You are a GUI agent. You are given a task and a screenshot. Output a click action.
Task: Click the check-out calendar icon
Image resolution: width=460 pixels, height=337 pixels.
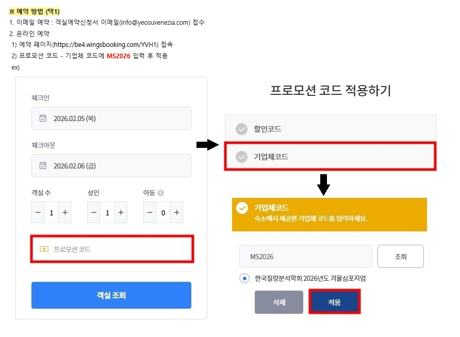(43, 165)
